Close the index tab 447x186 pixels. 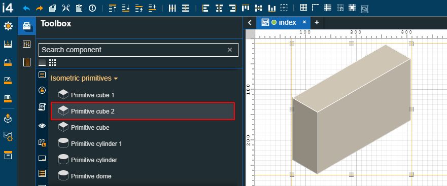click(304, 22)
